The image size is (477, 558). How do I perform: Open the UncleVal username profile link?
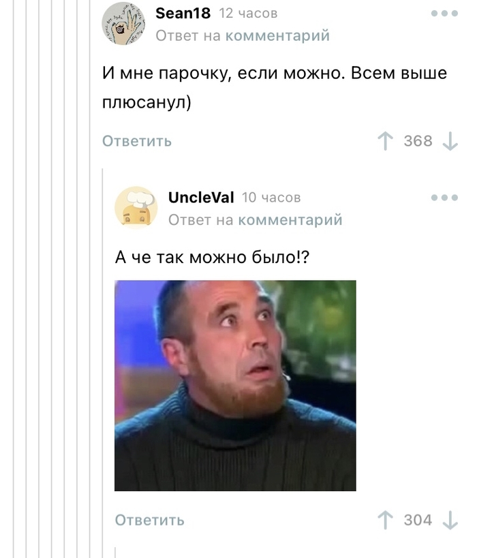(201, 198)
